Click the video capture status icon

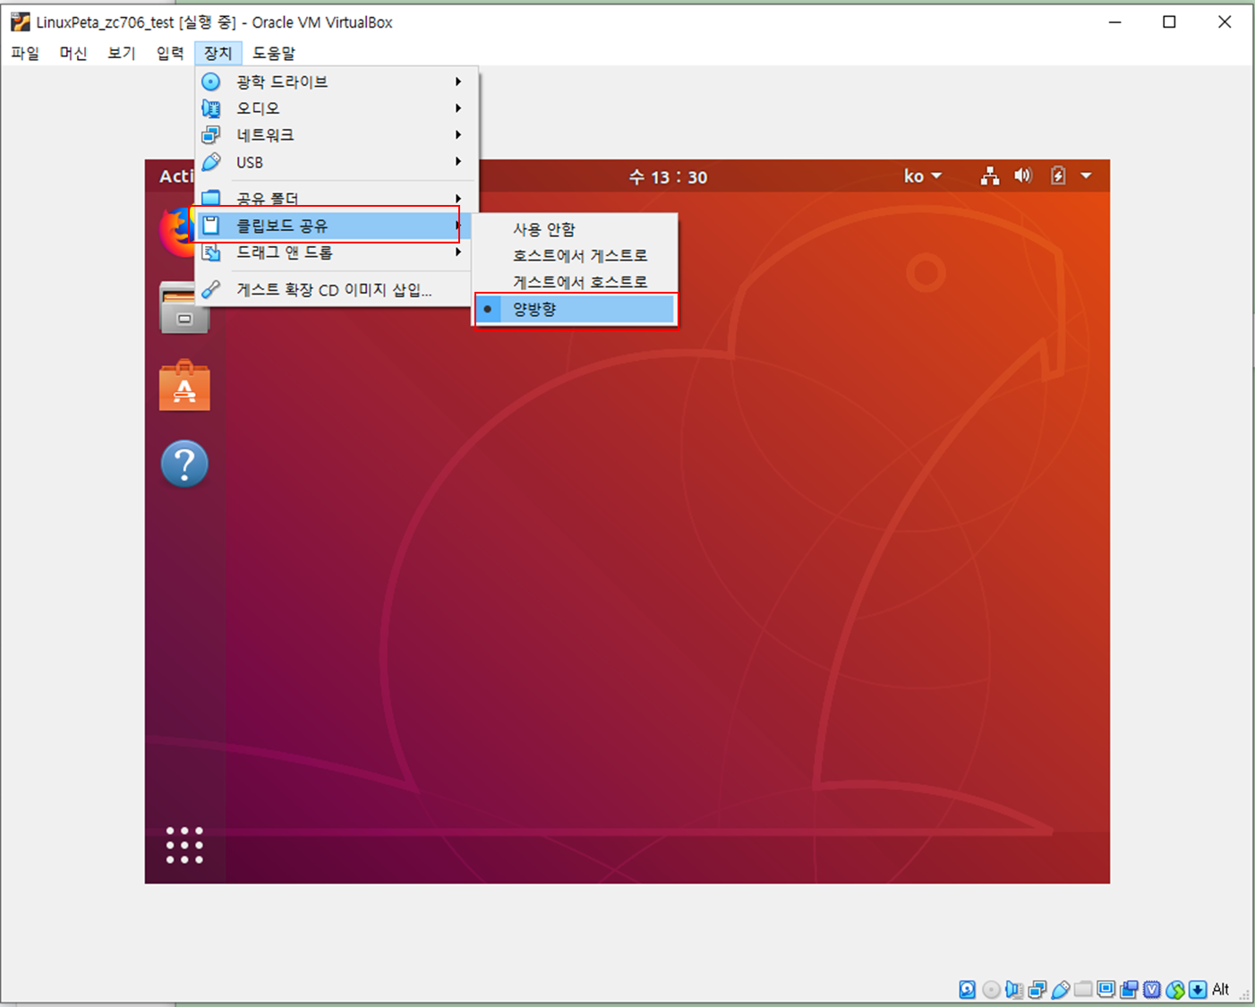click(1129, 989)
